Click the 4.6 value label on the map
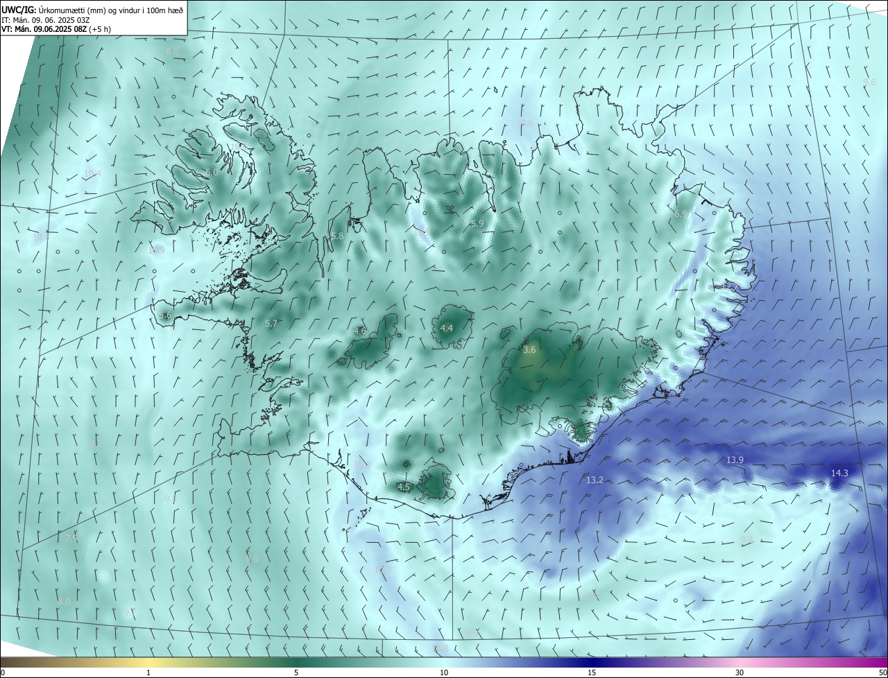This screenshot has width=888, height=678. coord(359,331)
